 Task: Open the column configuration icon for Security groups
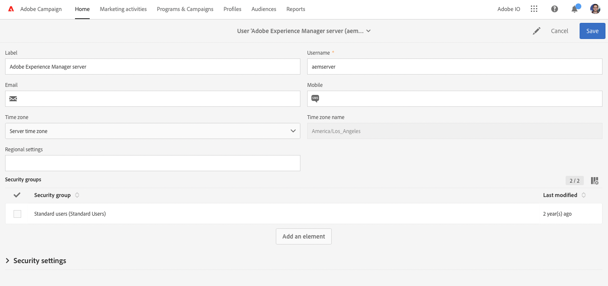click(594, 181)
